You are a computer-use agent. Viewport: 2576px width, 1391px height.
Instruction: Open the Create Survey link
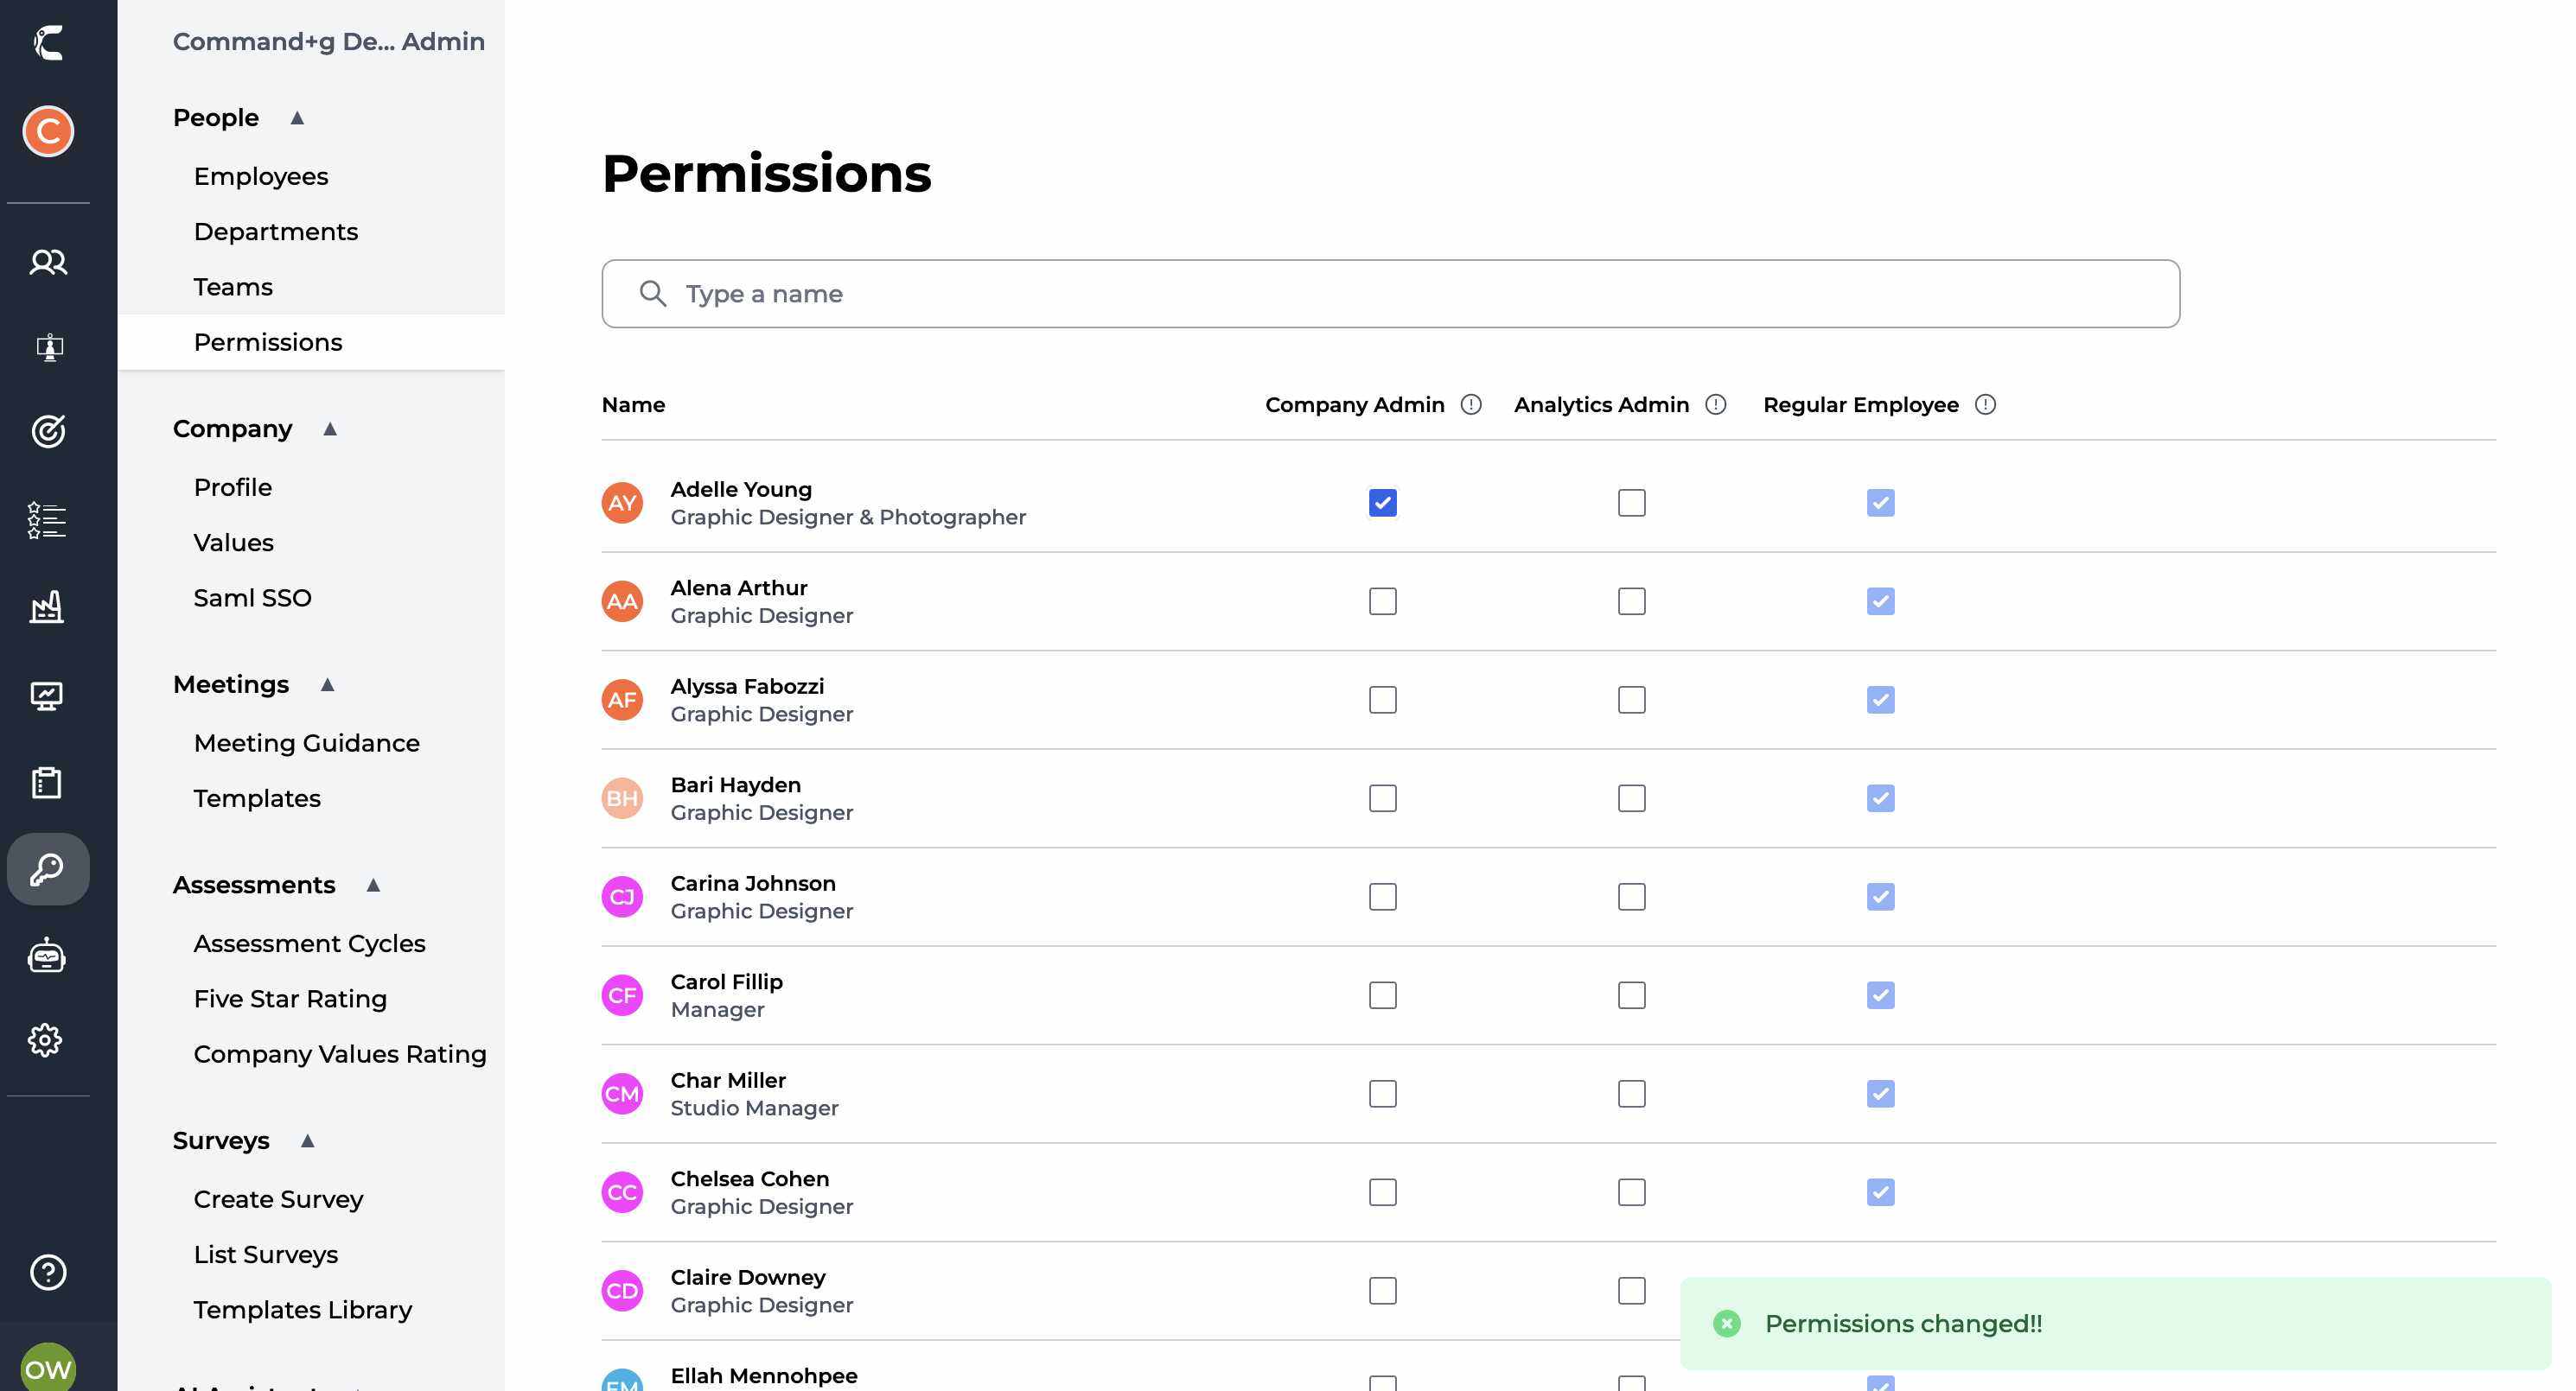point(278,1199)
